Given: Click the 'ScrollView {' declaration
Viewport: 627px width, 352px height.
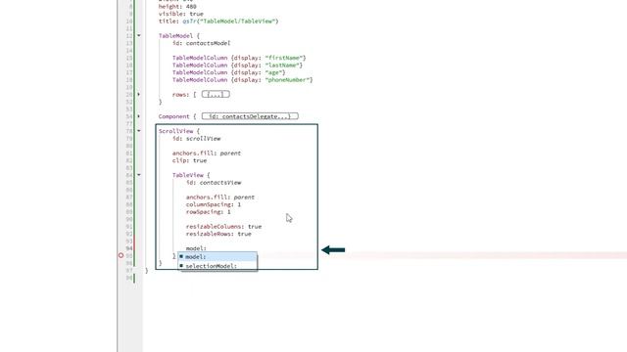Looking at the screenshot, I should (x=178, y=131).
